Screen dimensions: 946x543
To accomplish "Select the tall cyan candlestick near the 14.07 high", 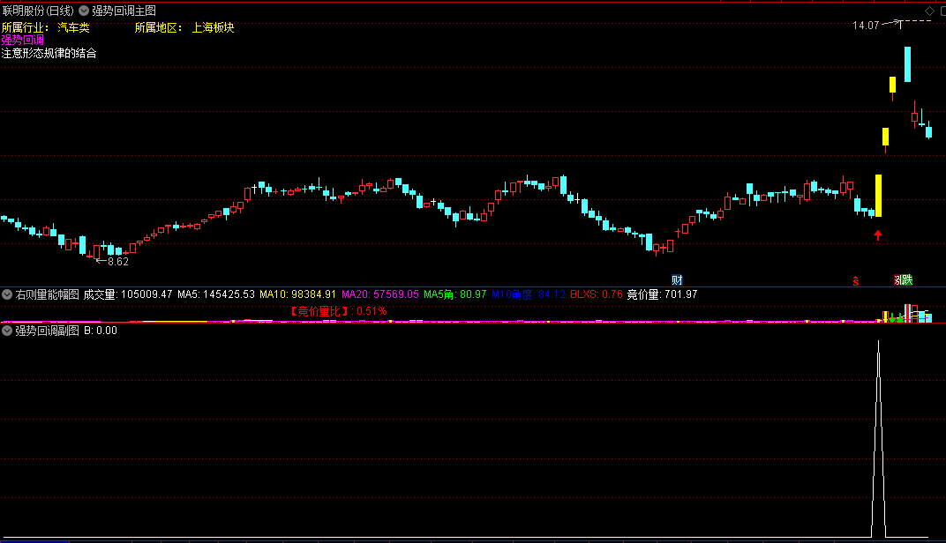I will 907,64.
